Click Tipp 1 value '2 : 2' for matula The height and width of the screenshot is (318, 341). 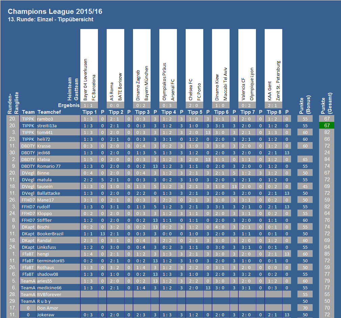pyautogui.click(x=89, y=180)
